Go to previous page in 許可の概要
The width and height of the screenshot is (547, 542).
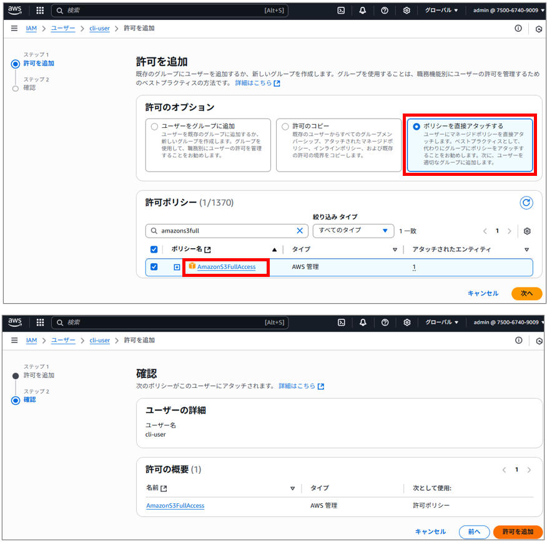[x=504, y=470]
